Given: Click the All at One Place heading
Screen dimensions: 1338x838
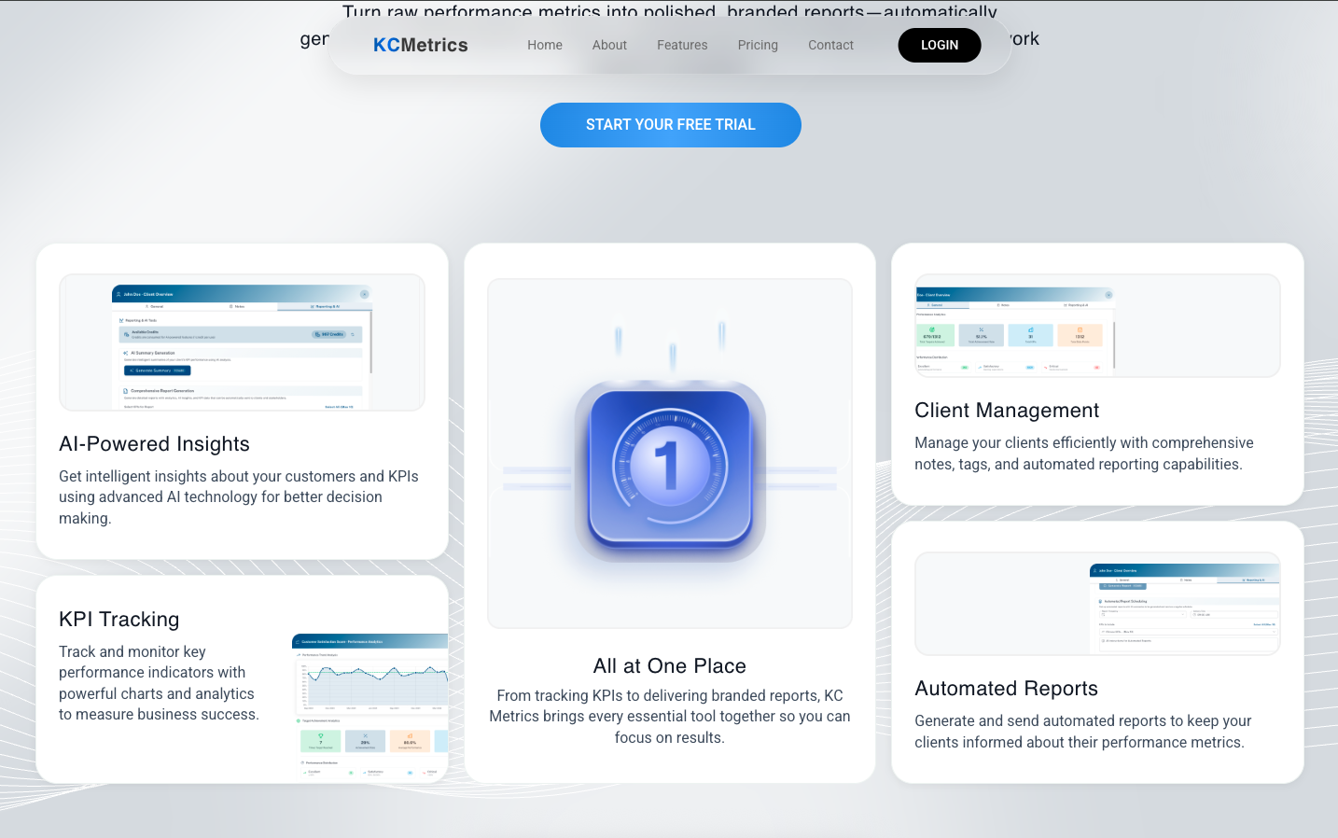Looking at the screenshot, I should (669, 666).
